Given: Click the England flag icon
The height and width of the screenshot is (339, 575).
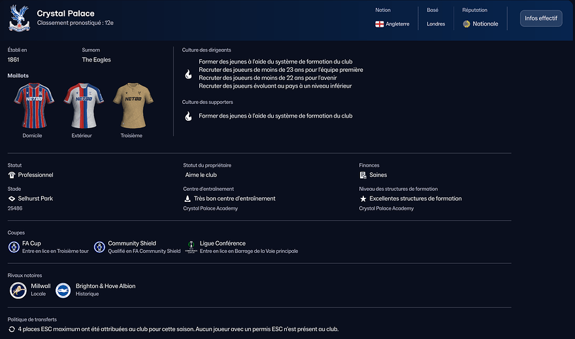Looking at the screenshot, I should 380,24.
